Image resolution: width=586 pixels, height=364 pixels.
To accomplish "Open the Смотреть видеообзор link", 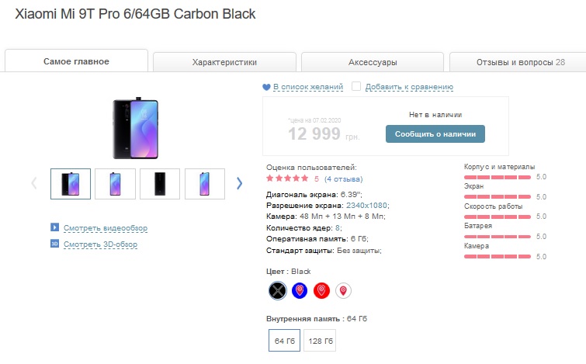I will pyautogui.click(x=105, y=228).
